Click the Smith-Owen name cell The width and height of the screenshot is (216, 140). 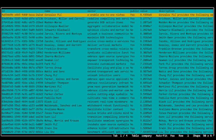click(52, 37)
